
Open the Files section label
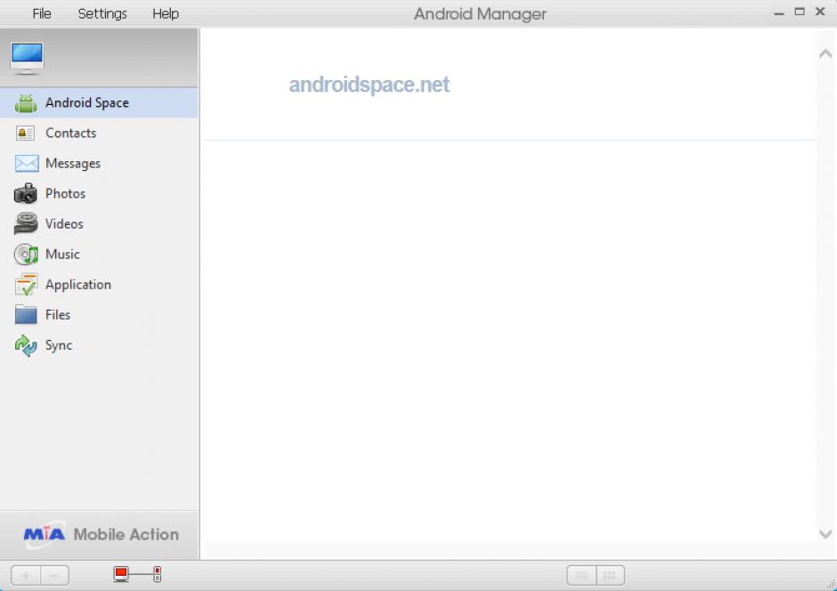tap(58, 315)
